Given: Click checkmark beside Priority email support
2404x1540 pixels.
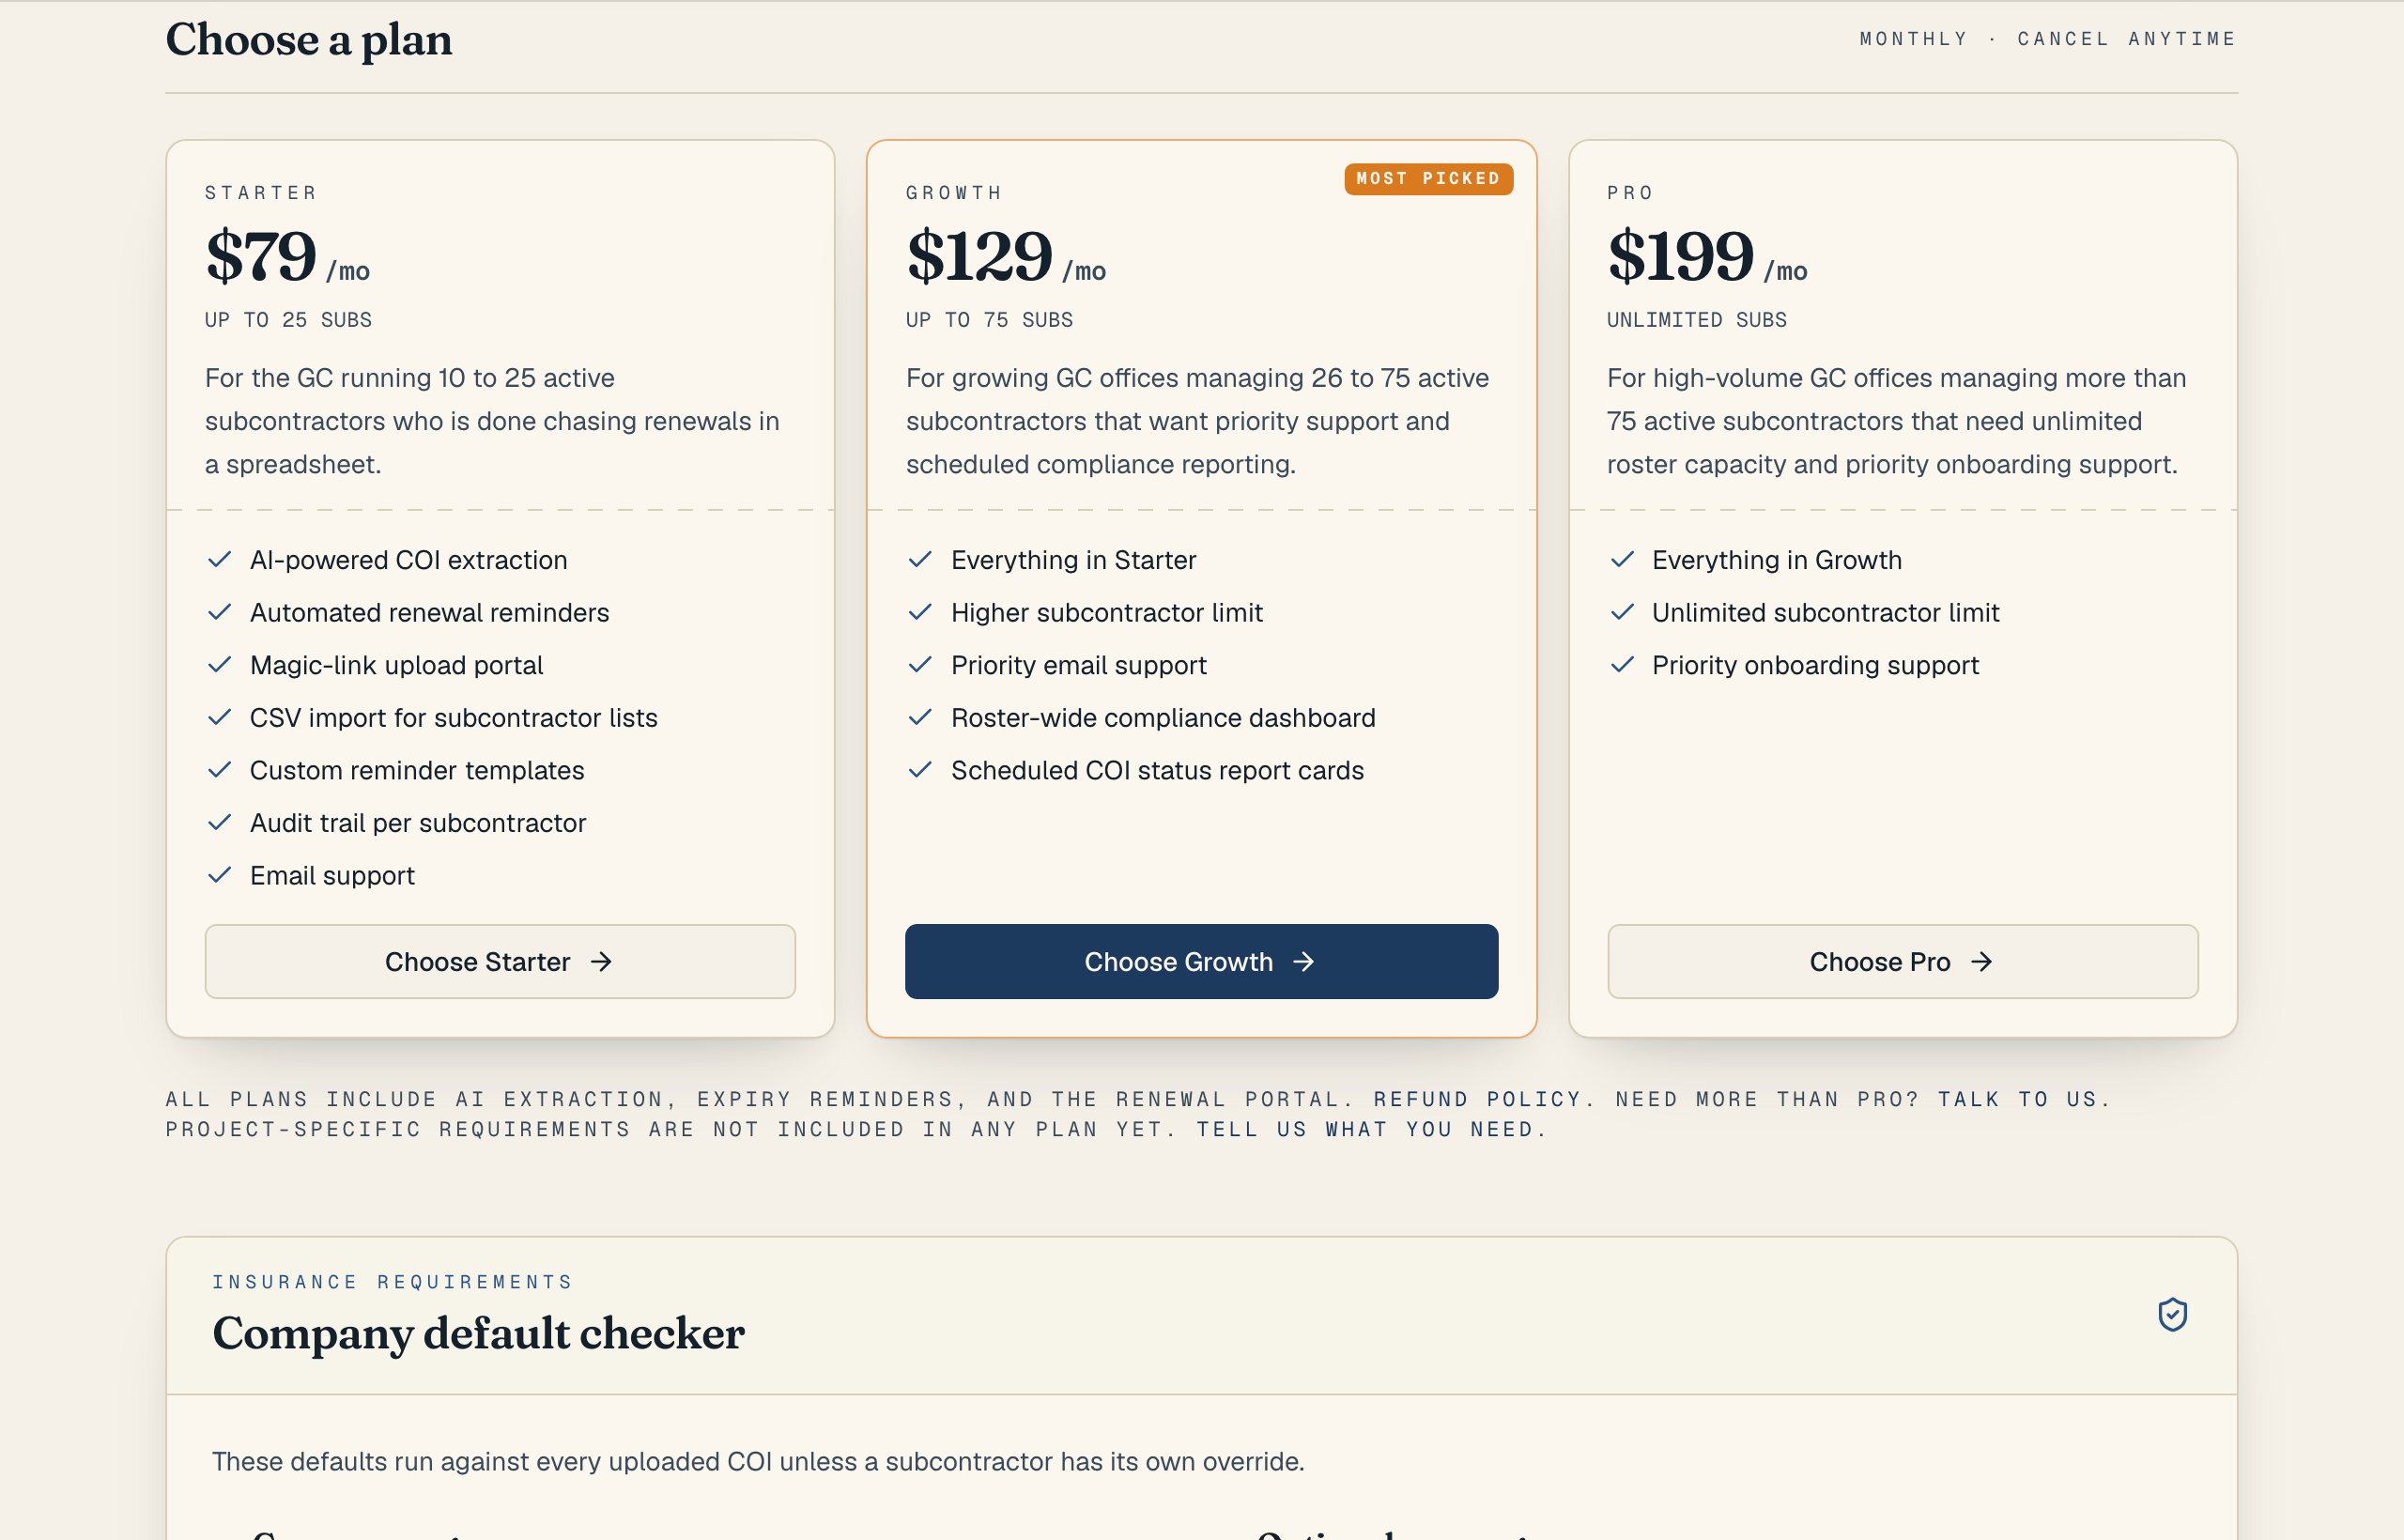Looking at the screenshot, I should [920, 665].
